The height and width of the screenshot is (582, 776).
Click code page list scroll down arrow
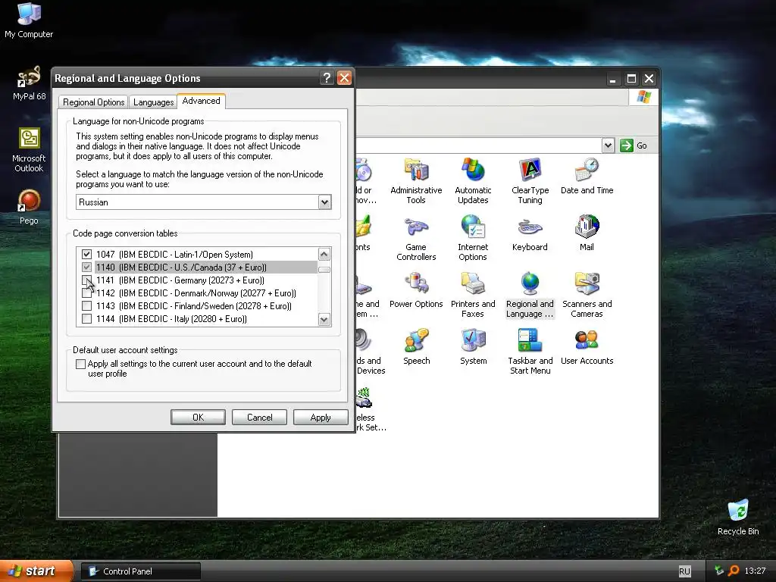[x=324, y=319]
